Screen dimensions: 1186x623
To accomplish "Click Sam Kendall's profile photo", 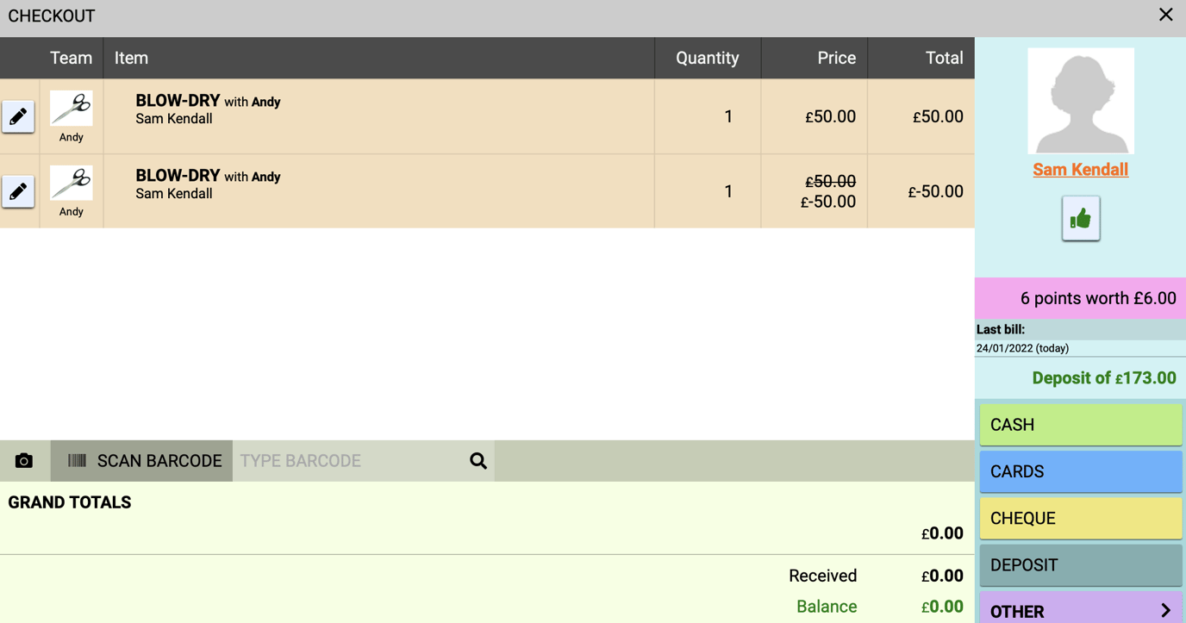I will click(1080, 100).
